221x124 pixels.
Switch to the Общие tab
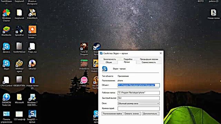pyautogui.click(x=109, y=62)
